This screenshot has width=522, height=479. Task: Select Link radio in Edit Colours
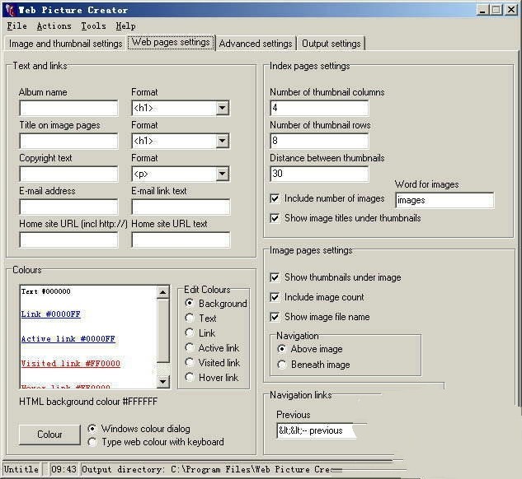(x=190, y=333)
